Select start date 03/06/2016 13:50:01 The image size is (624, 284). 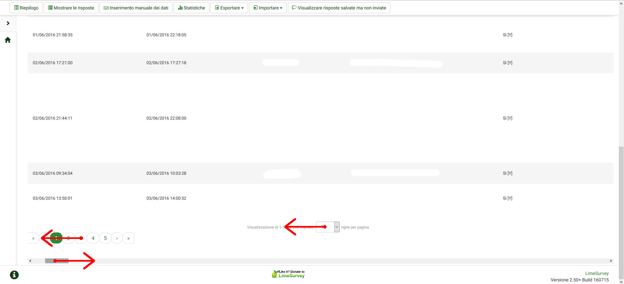pyautogui.click(x=53, y=198)
